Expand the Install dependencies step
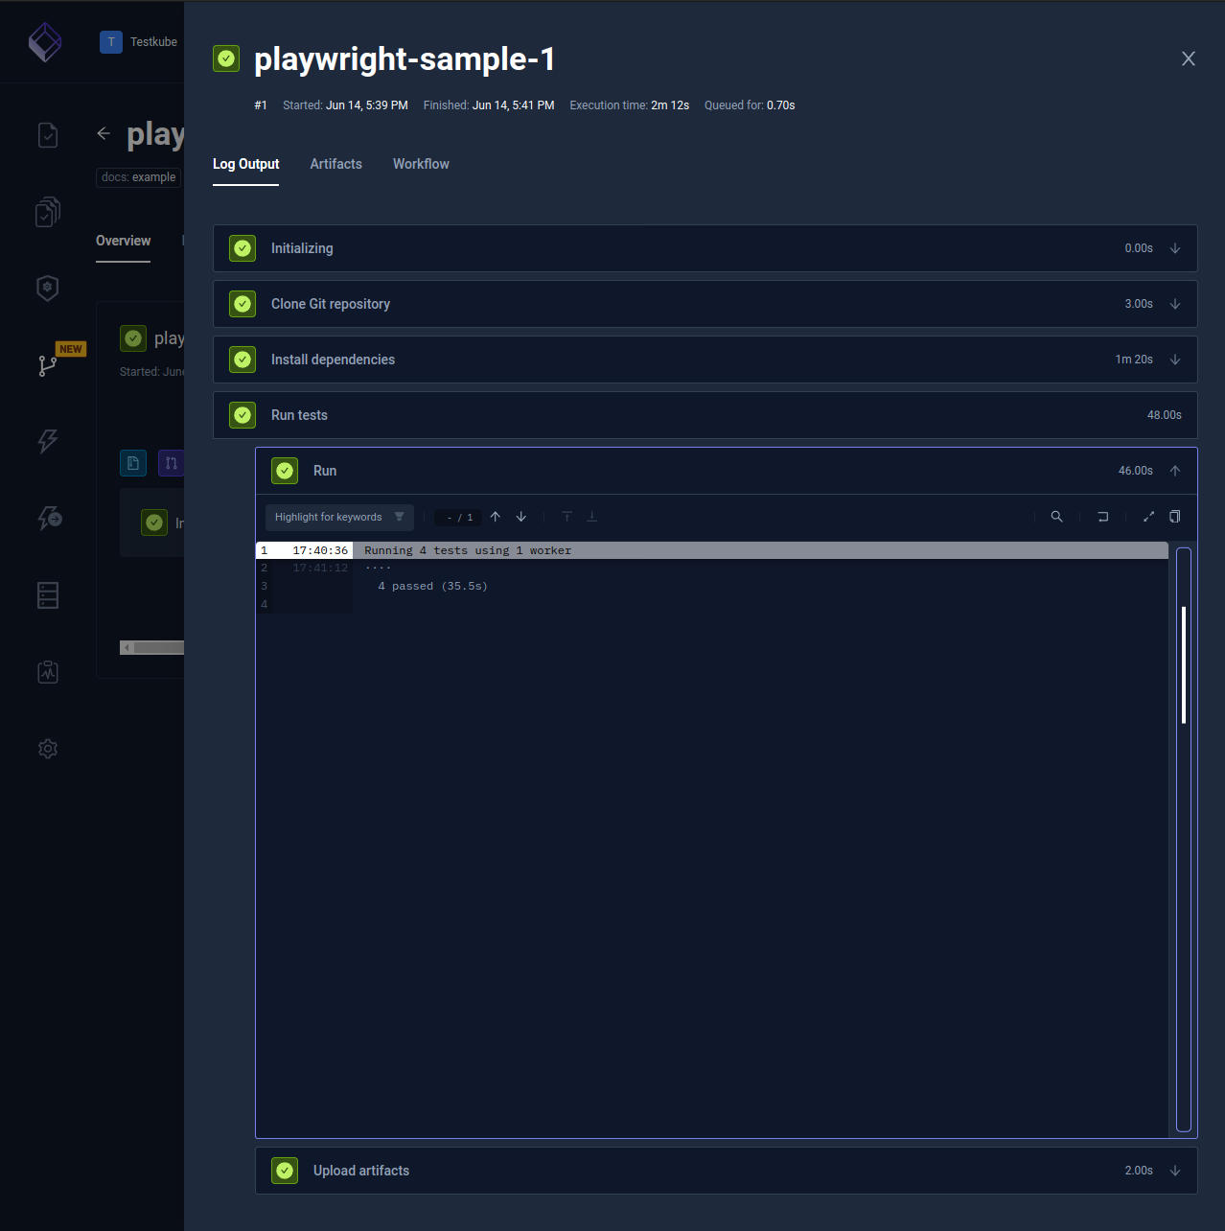1225x1231 pixels. pyautogui.click(x=1175, y=360)
